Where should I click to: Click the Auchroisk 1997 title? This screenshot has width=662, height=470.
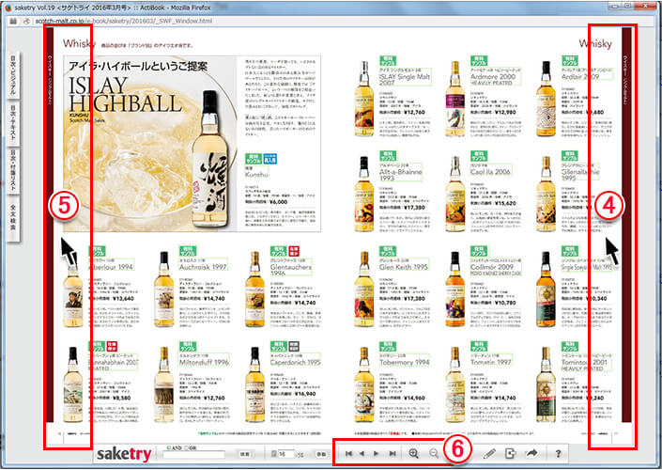pos(203,267)
